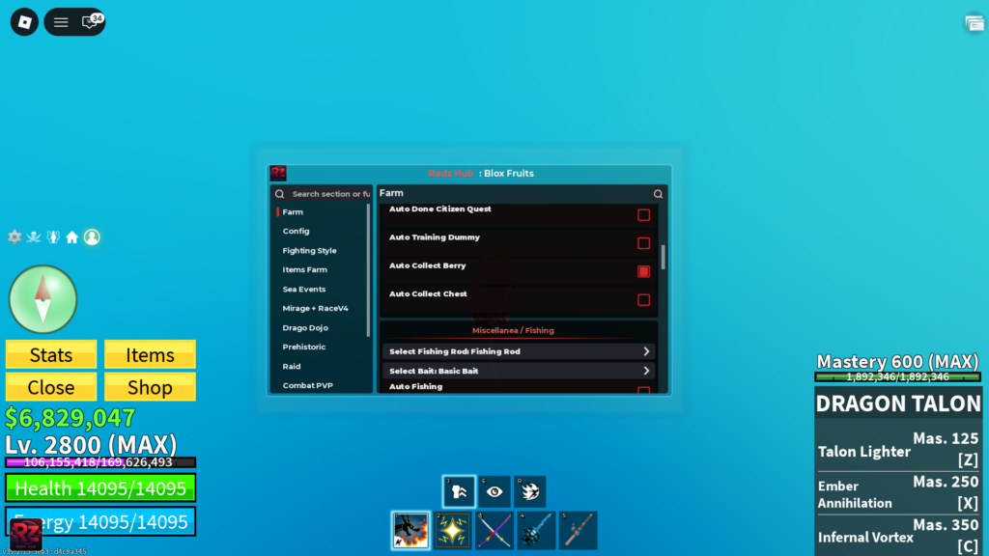Open the Fighting Style section
The width and height of the screenshot is (989, 556).
click(310, 251)
